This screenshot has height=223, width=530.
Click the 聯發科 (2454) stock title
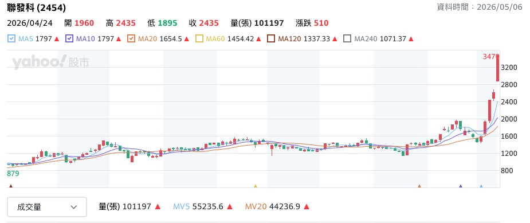[37, 8]
